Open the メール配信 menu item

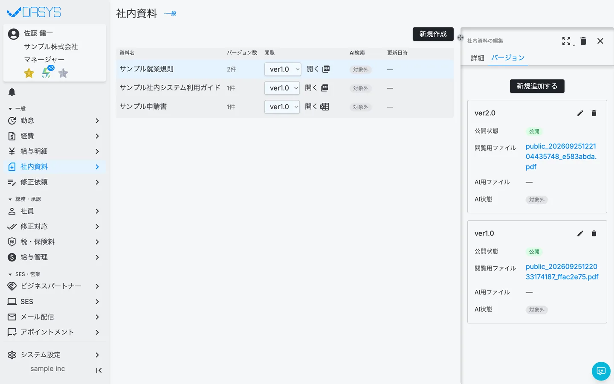point(54,317)
